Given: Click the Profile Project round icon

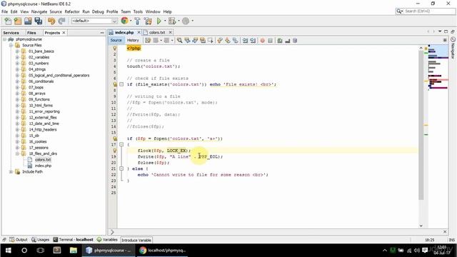Looking at the screenshot, I should (186, 21).
